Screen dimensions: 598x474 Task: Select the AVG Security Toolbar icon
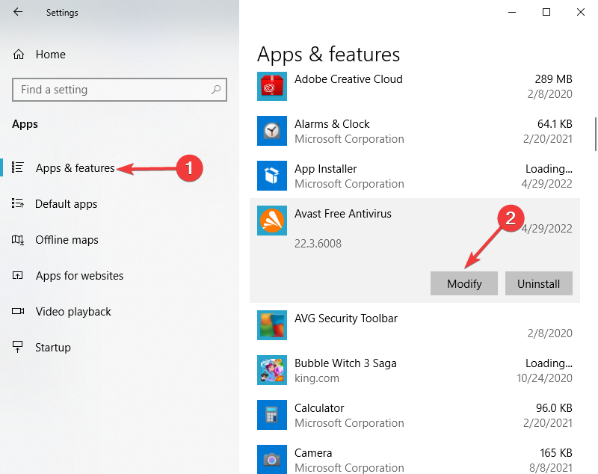coord(272,325)
